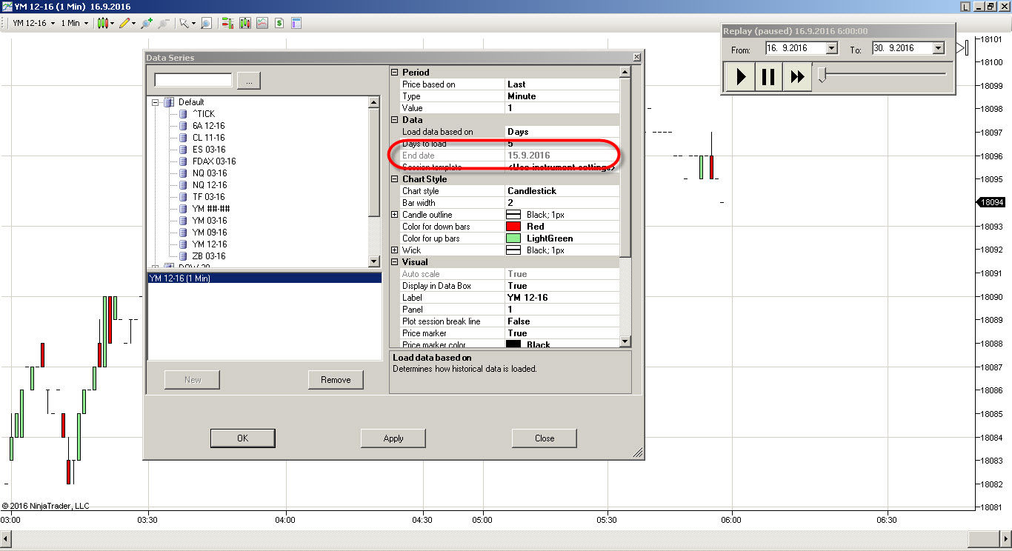The image size is (1012, 551).
Task: Pause the replay playback
Action: pos(768,76)
